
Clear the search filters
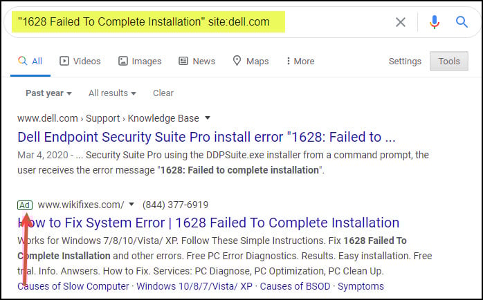click(163, 93)
